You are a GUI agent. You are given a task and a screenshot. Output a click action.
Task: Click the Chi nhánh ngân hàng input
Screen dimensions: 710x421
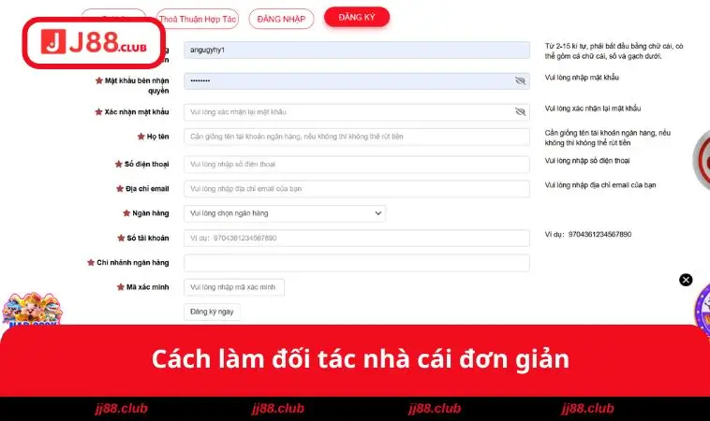(357, 263)
